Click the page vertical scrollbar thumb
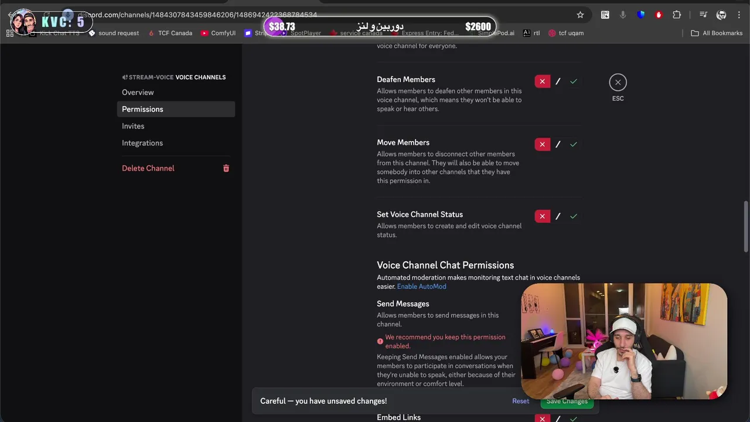The image size is (750, 422). click(746, 227)
